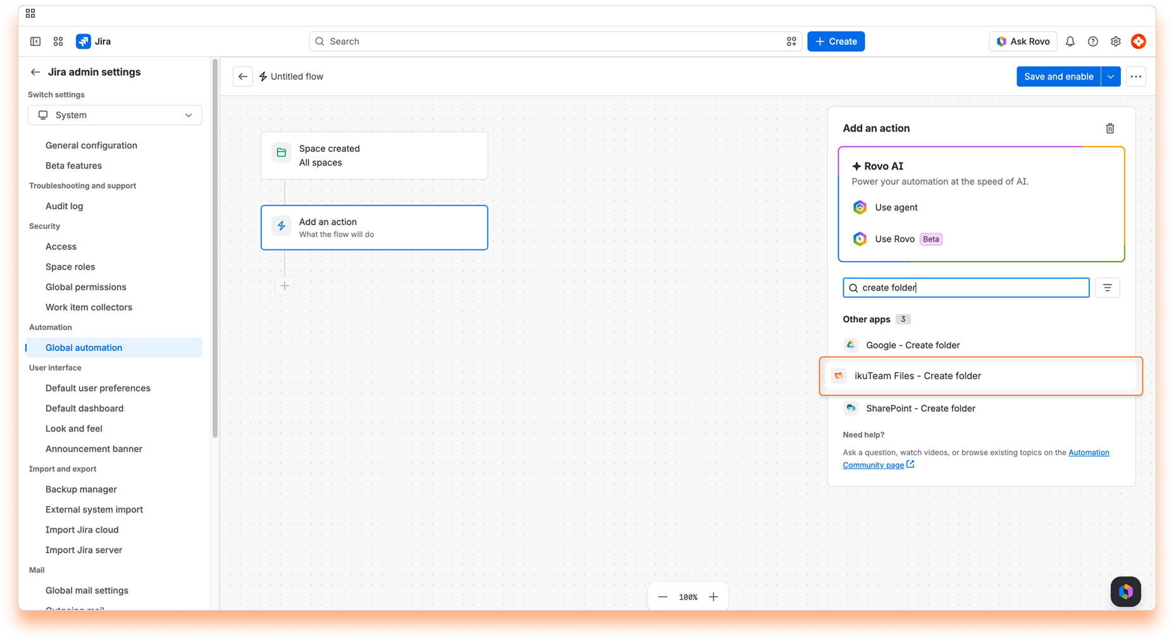
Task: Click the Save and enable button
Action: pos(1058,76)
